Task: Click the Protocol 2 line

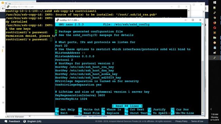Action: click(64, 60)
